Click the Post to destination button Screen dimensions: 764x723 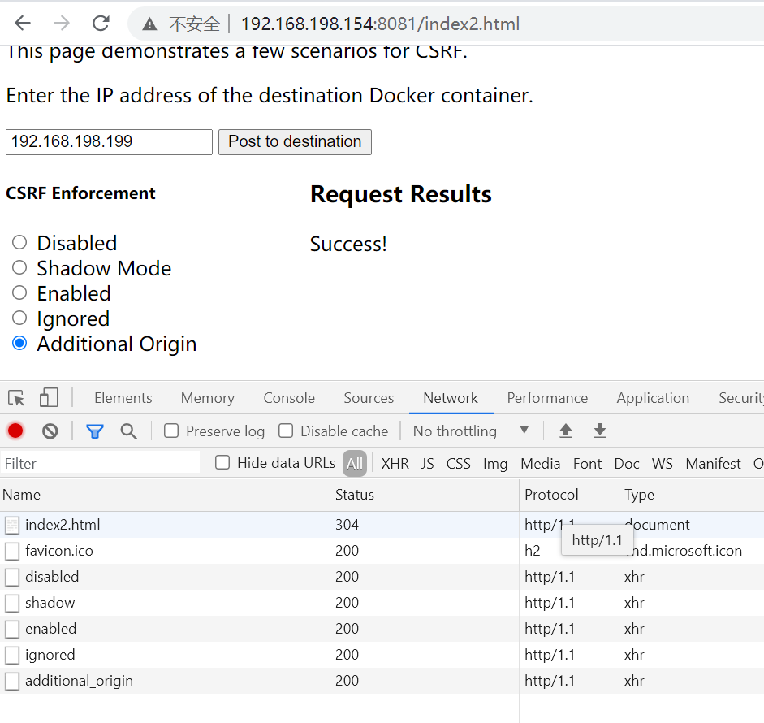tap(295, 141)
